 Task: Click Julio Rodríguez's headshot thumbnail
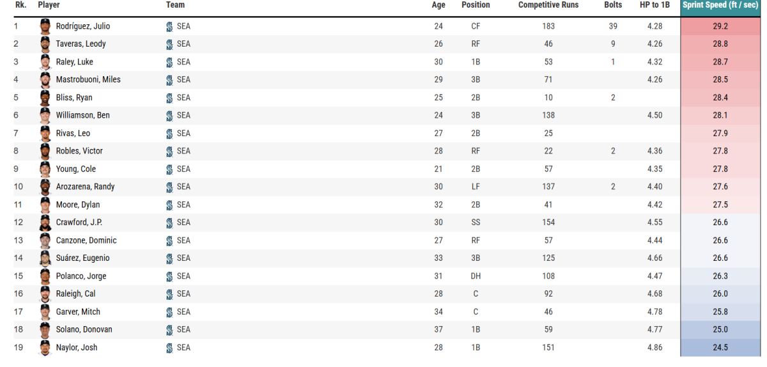pos(45,26)
